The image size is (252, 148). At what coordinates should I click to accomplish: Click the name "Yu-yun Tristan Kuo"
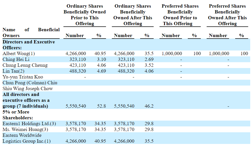click(23, 77)
